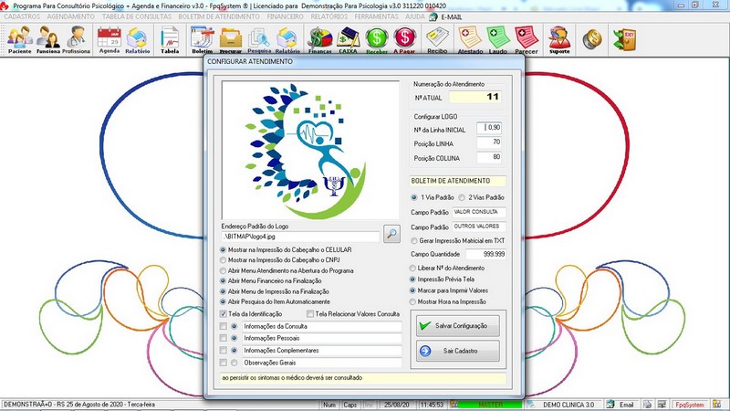The width and height of the screenshot is (730, 411).
Task: Enable Liberar Nº do Atendimento
Action: pos(412,268)
